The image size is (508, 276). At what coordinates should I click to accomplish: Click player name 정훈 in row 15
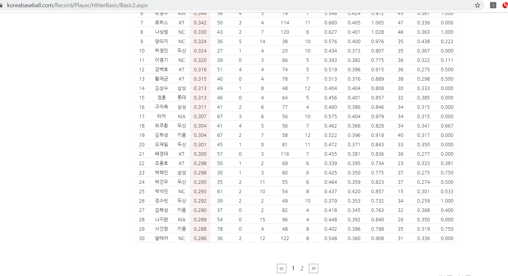(162, 98)
